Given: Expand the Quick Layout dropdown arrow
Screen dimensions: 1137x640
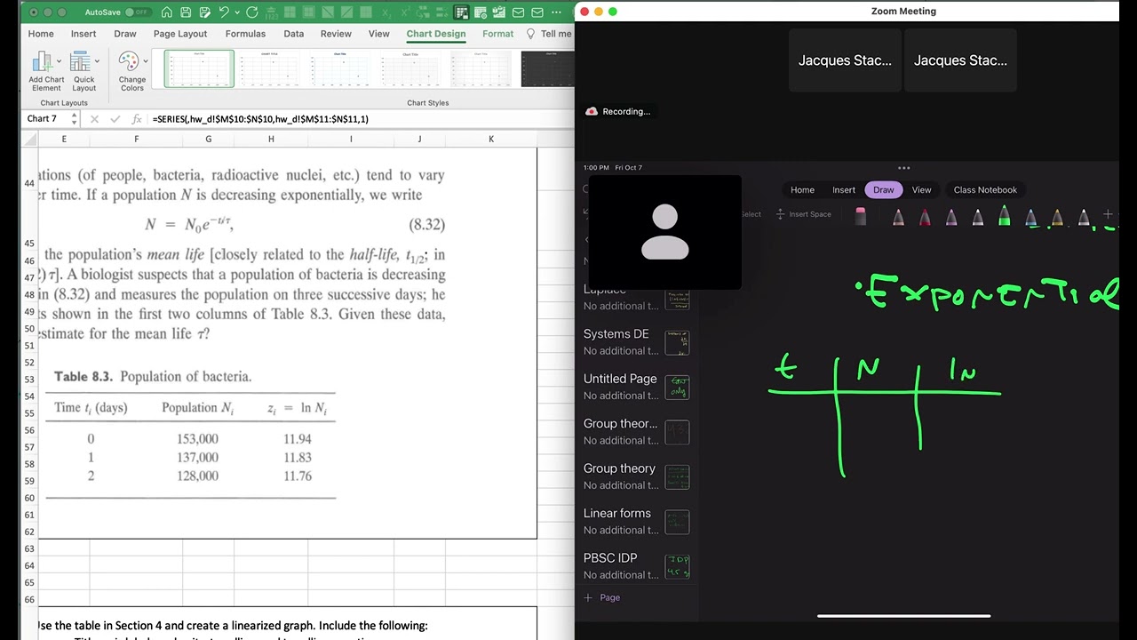Looking at the screenshot, I should 97,62.
